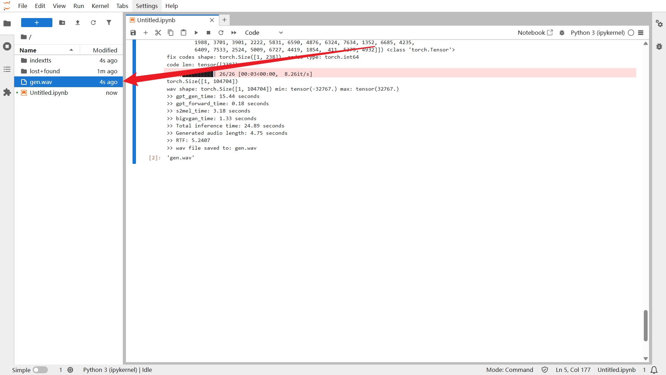The height and width of the screenshot is (375, 666).
Task: Click the notebook vertical scrollbar thumb
Action: click(646, 326)
